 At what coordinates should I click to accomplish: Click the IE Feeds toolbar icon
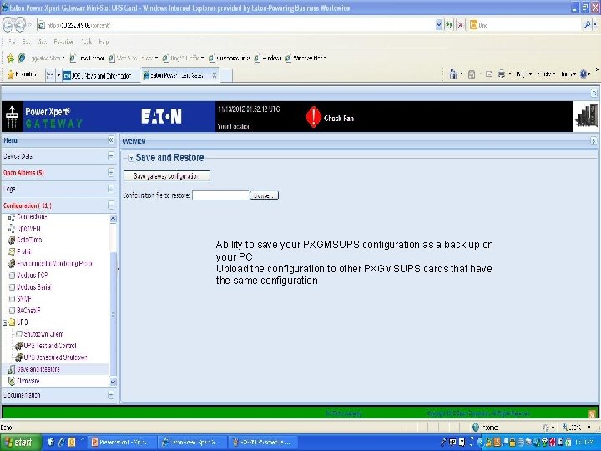pyautogui.click(x=472, y=74)
